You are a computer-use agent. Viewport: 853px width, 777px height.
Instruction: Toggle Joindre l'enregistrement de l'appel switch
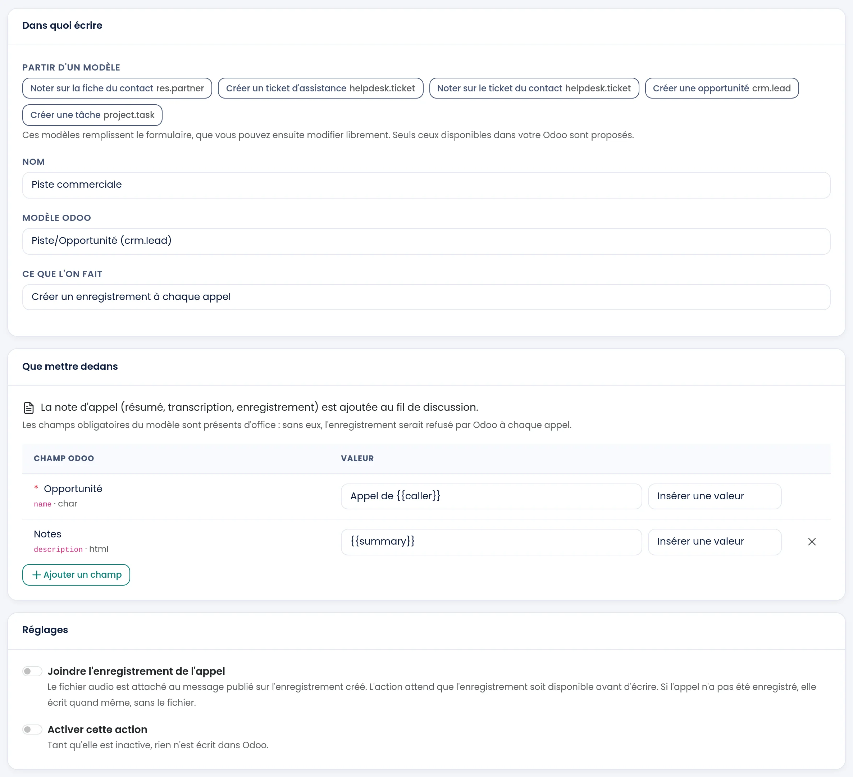[32, 671]
